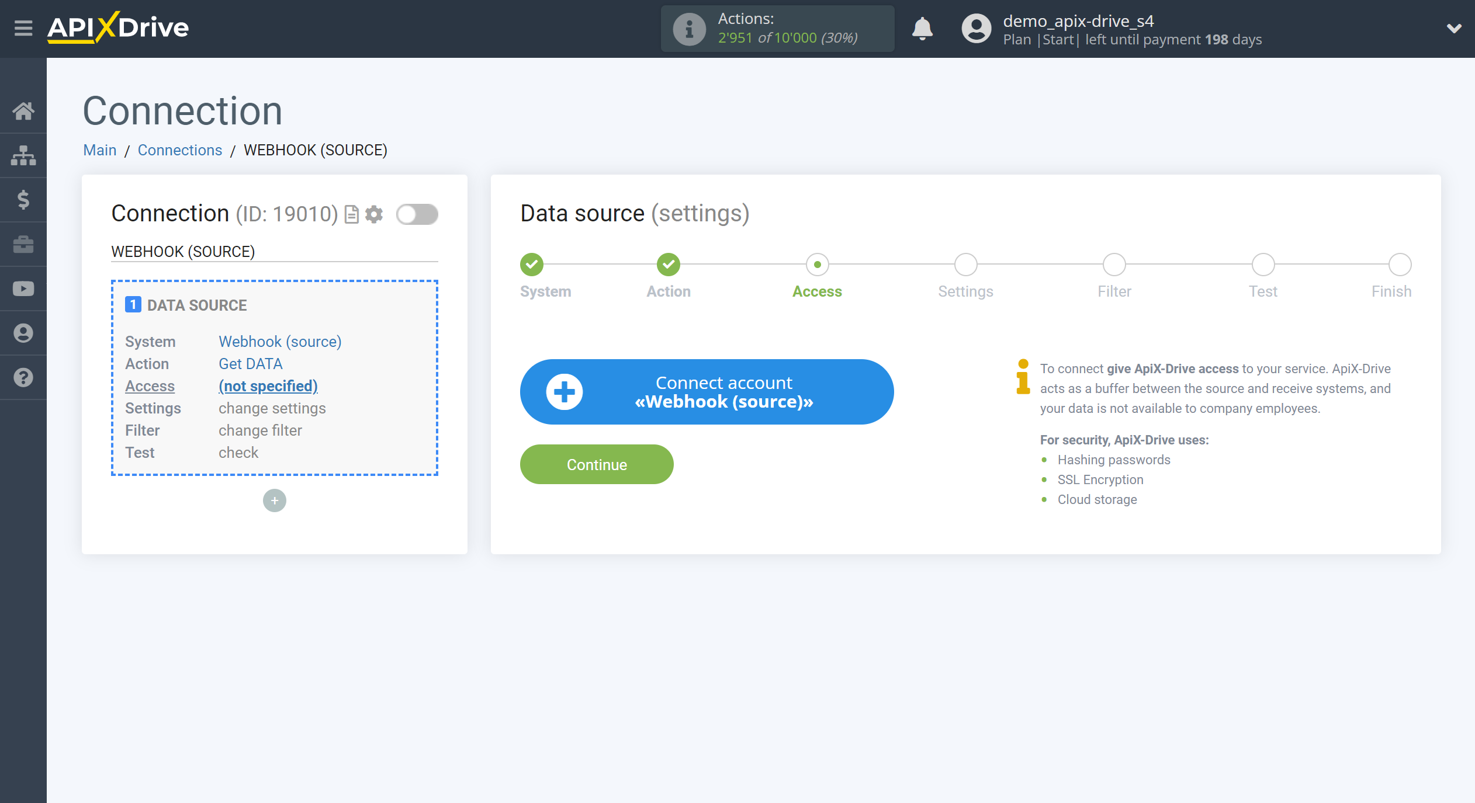The height and width of the screenshot is (803, 1475).
Task: Open the YouTube video sidebar icon
Action: tap(23, 288)
